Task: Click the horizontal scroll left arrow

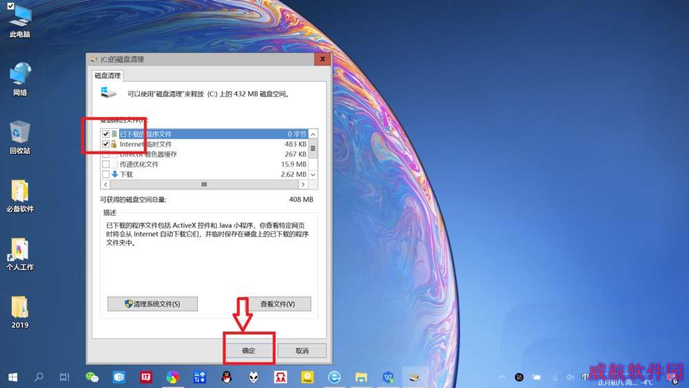Action: click(x=105, y=185)
